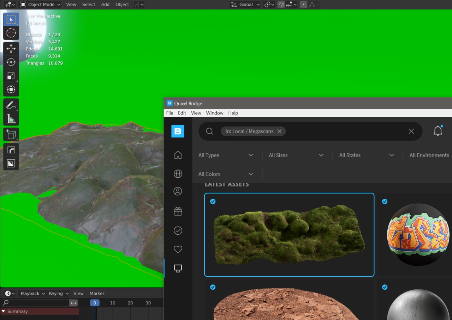Image resolution: width=452 pixels, height=320 pixels.
Task: Open proportional falloff curve dropdown
Action: (x=314, y=5)
